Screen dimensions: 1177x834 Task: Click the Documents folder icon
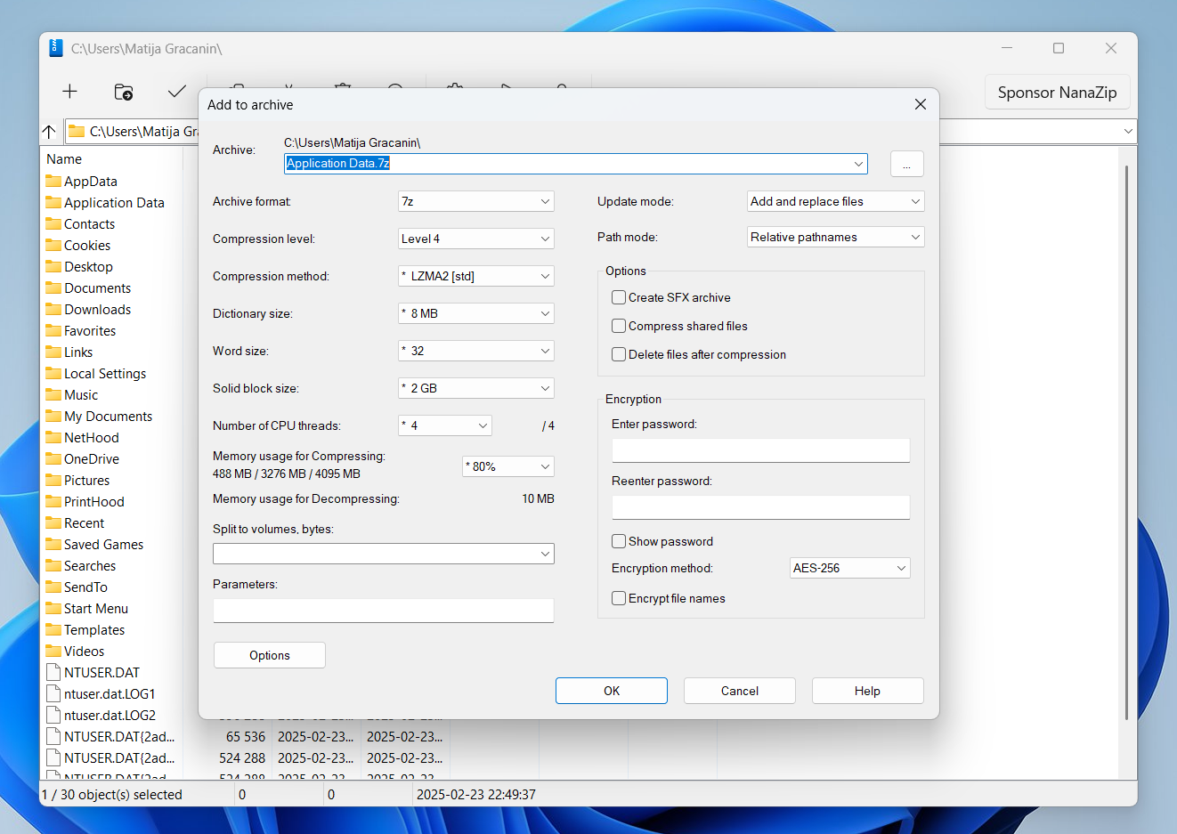[53, 287]
